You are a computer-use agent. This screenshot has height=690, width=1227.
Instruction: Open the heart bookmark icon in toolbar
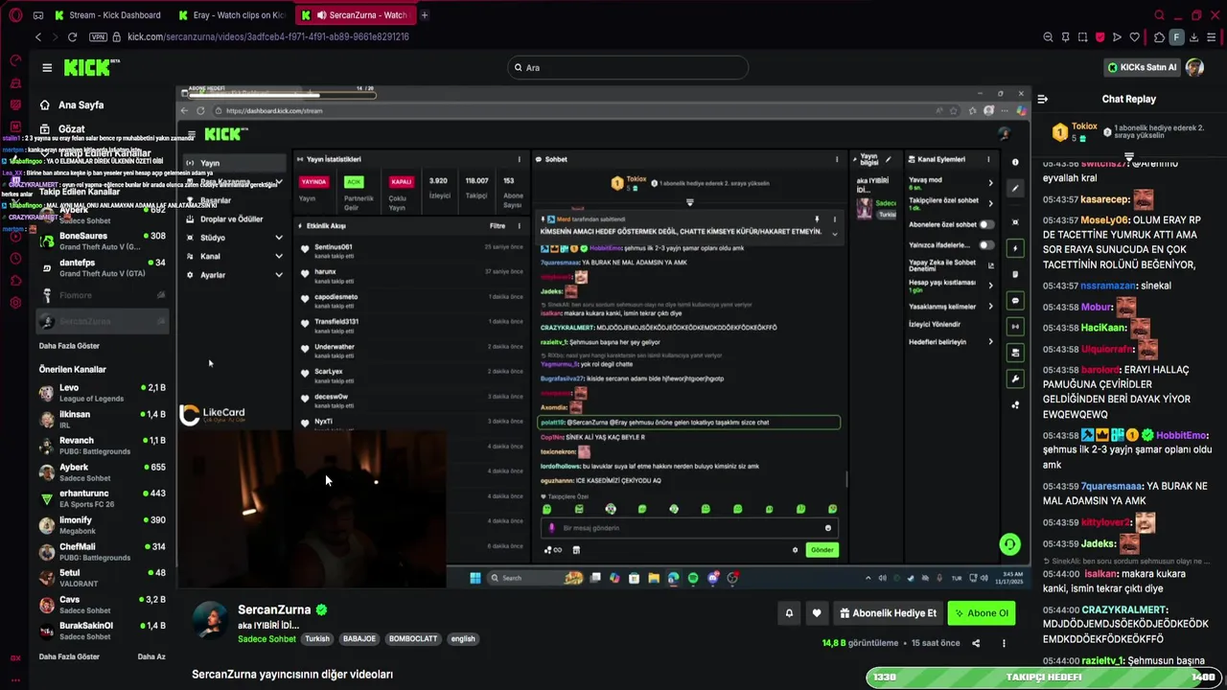(x=1135, y=37)
